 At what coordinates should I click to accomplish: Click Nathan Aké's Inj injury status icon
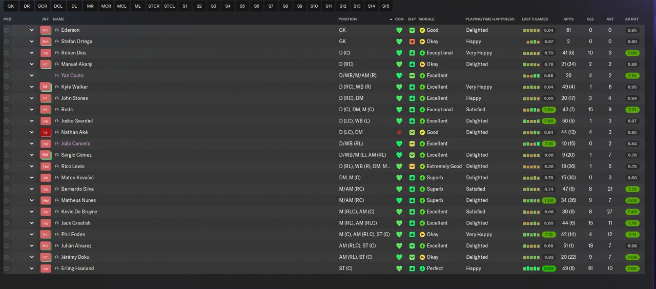(x=45, y=132)
